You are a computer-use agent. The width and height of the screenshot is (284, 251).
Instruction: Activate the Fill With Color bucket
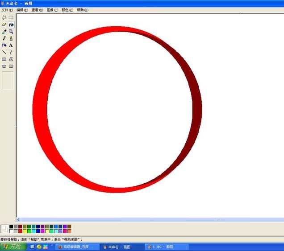tap(11, 25)
